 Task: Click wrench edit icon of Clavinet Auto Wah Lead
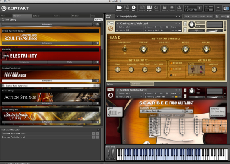point(110,23)
